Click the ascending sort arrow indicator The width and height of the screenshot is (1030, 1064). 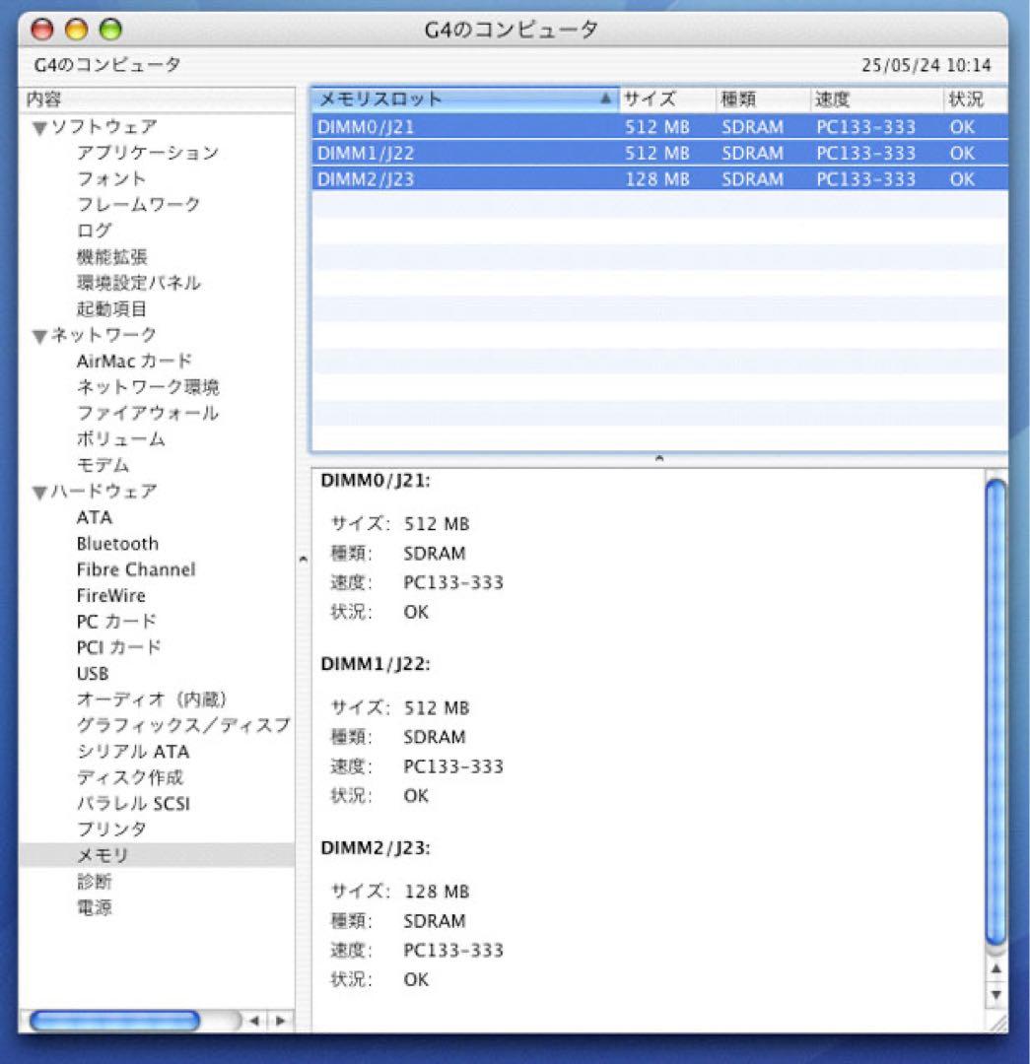pyautogui.click(x=603, y=99)
